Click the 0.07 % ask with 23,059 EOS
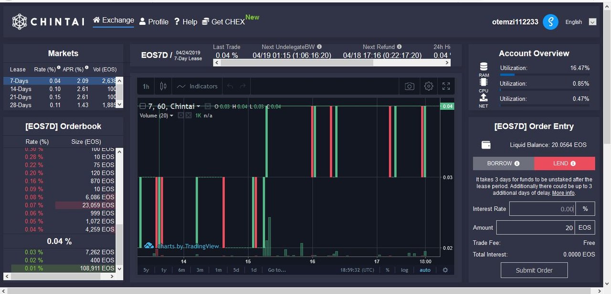The image size is (611, 294). (60, 205)
